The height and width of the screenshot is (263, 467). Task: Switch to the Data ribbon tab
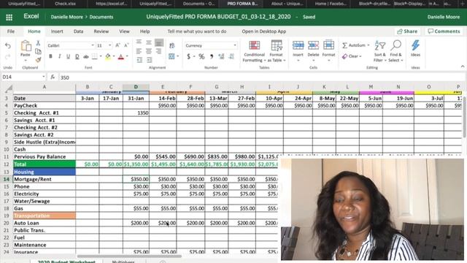[78, 31]
